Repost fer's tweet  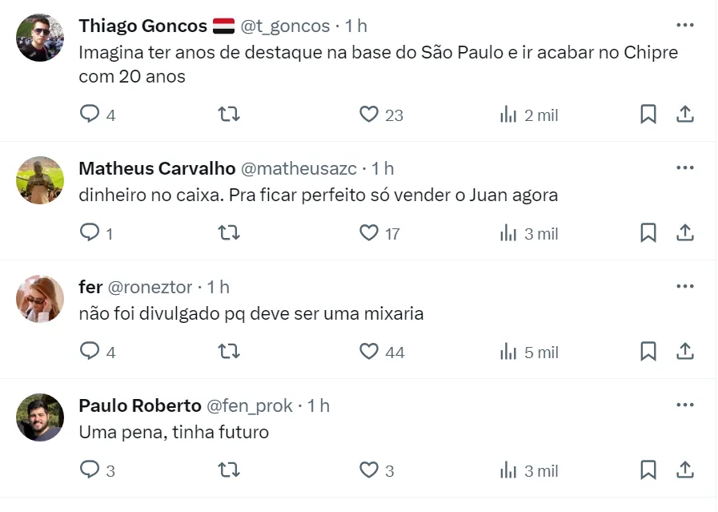click(x=229, y=352)
